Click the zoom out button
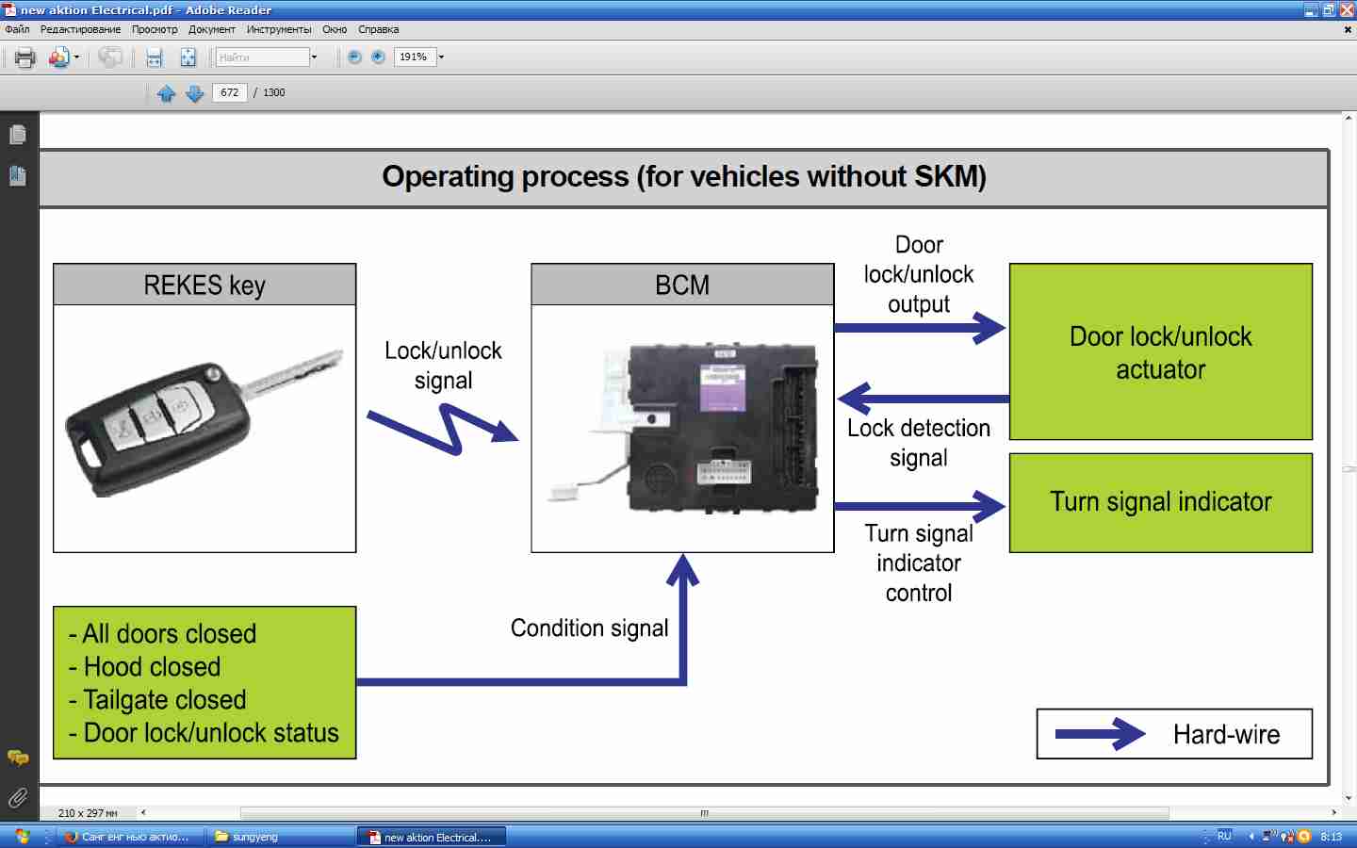The height and width of the screenshot is (848, 1357). [354, 57]
